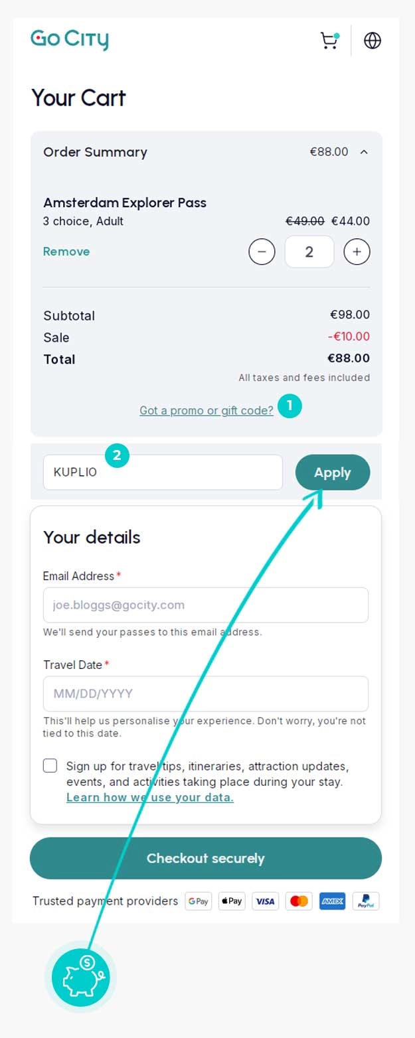This screenshot has width=415, height=1038.
Task: Increase pass quantity with plus button
Action: [357, 252]
